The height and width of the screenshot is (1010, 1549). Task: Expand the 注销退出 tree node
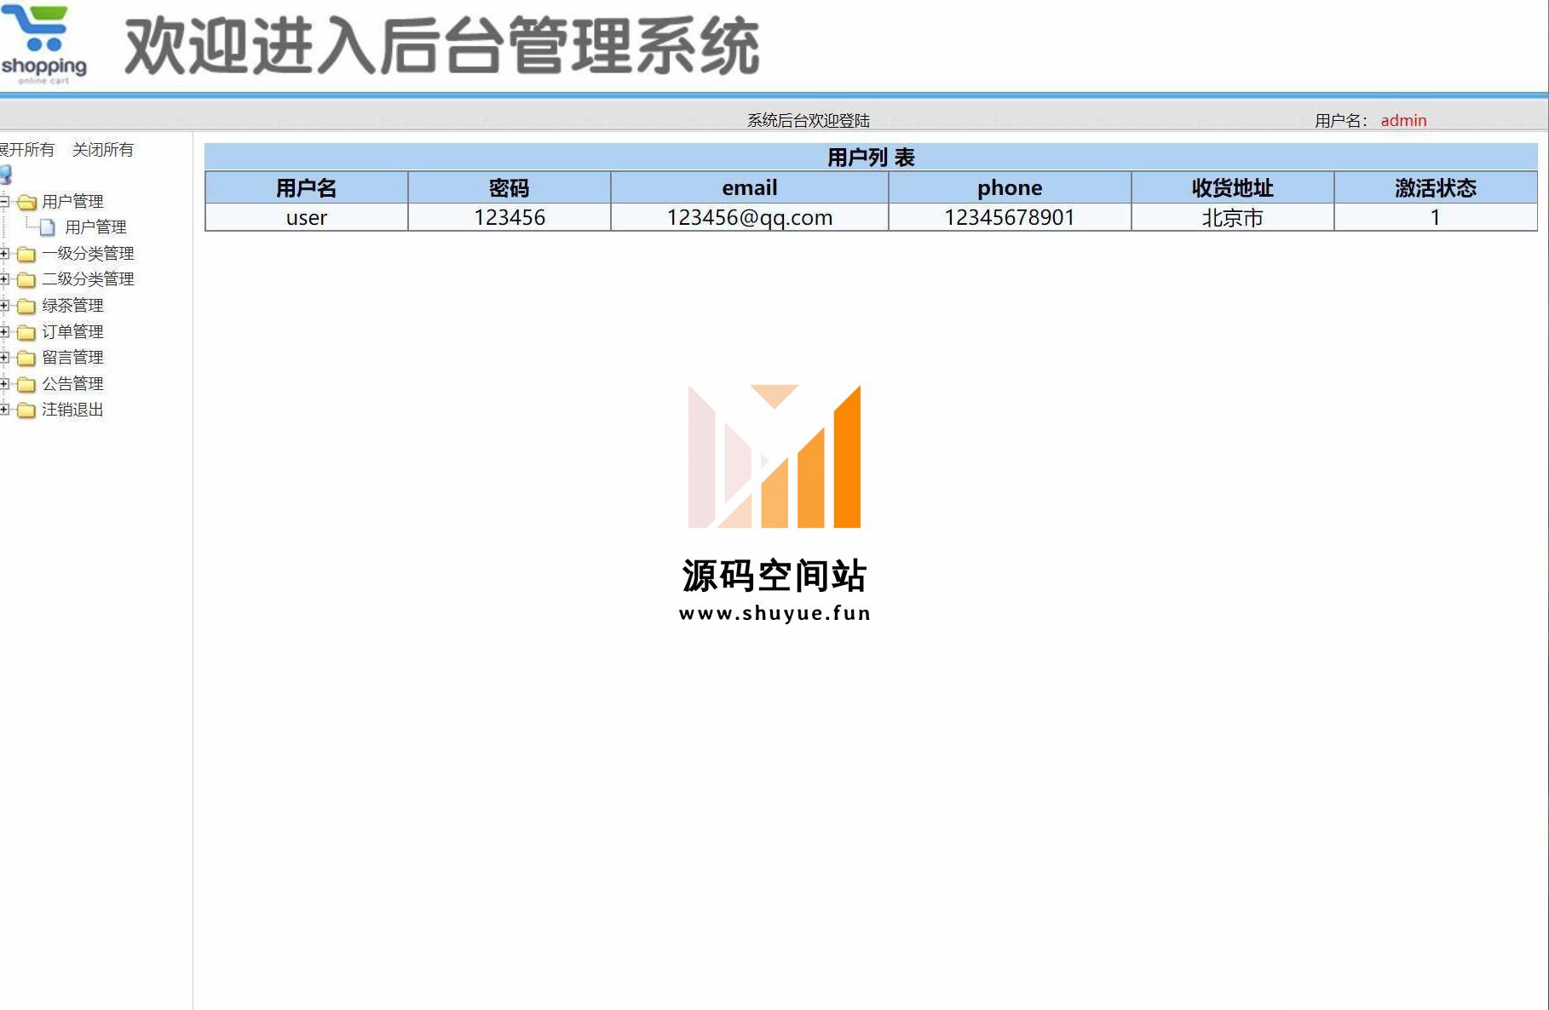click(4, 410)
